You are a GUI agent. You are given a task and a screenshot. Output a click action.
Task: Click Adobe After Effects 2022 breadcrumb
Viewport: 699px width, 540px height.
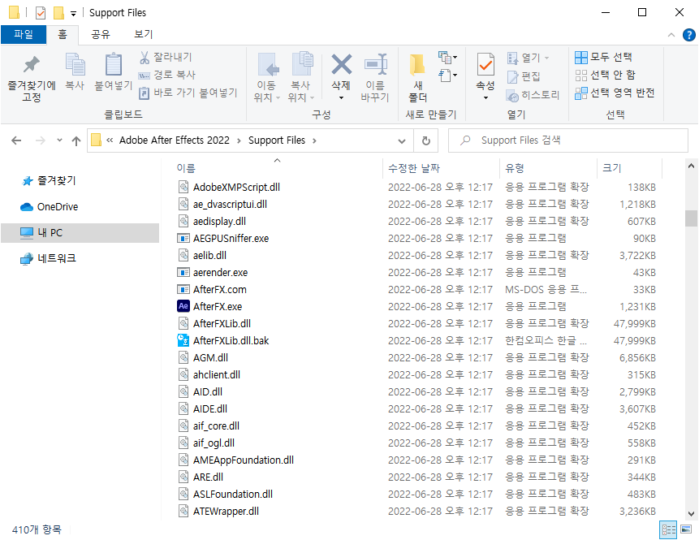tap(175, 140)
